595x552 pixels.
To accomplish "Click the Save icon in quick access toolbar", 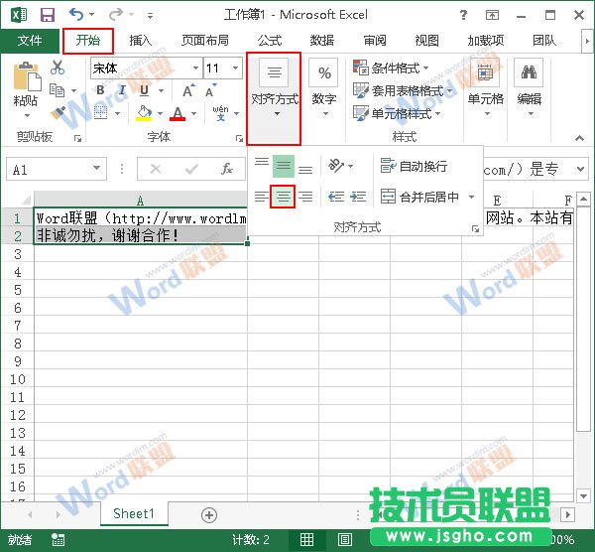I will (48, 15).
